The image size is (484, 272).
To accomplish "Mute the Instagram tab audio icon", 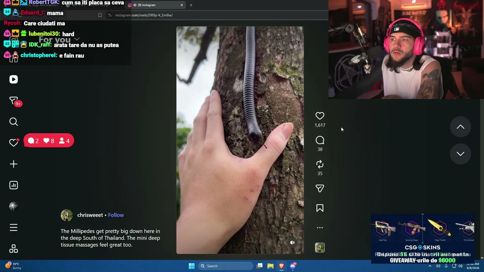I will pos(135,5).
